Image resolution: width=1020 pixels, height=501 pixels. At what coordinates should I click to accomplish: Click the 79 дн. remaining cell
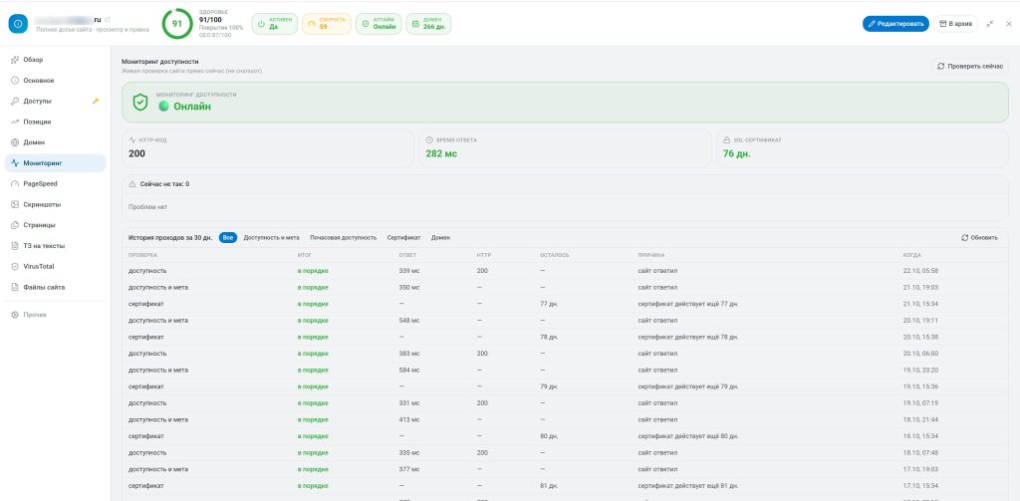tap(549, 386)
